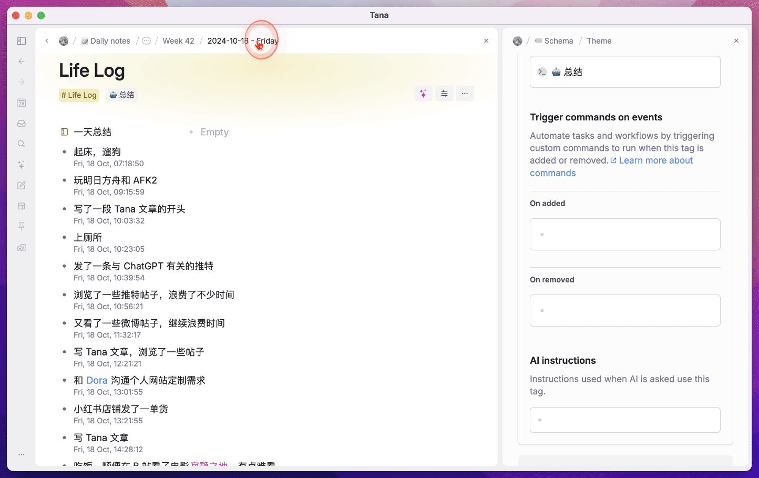This screenshot has width=759, height=478.
Task: Click the # Life Log tag
Action: point(79,95)
